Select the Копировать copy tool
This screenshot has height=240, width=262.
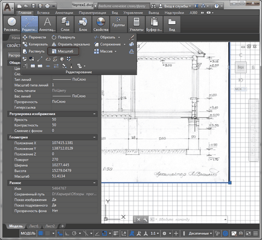point(35,44)
